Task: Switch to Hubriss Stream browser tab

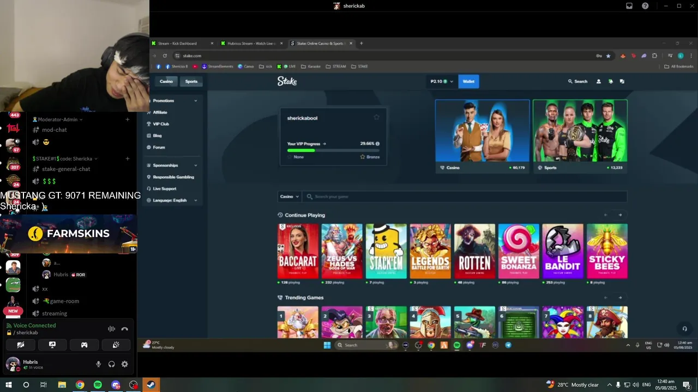Action: pyautogui.click(x=252, y=44)
